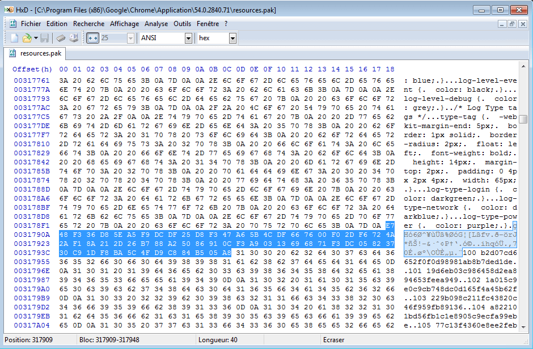Click the resources.pak tab file icon

pos(12,53)
